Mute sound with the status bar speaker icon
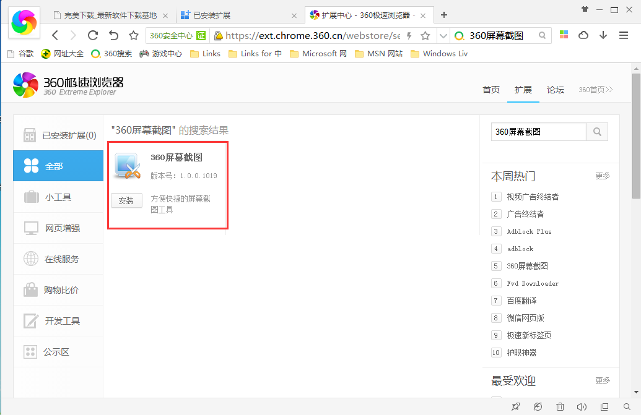Screen dimensions: 641x415 tap(582, 406)
